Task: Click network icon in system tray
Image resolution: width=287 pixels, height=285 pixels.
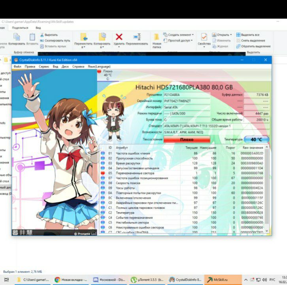Action: [258, 280]
